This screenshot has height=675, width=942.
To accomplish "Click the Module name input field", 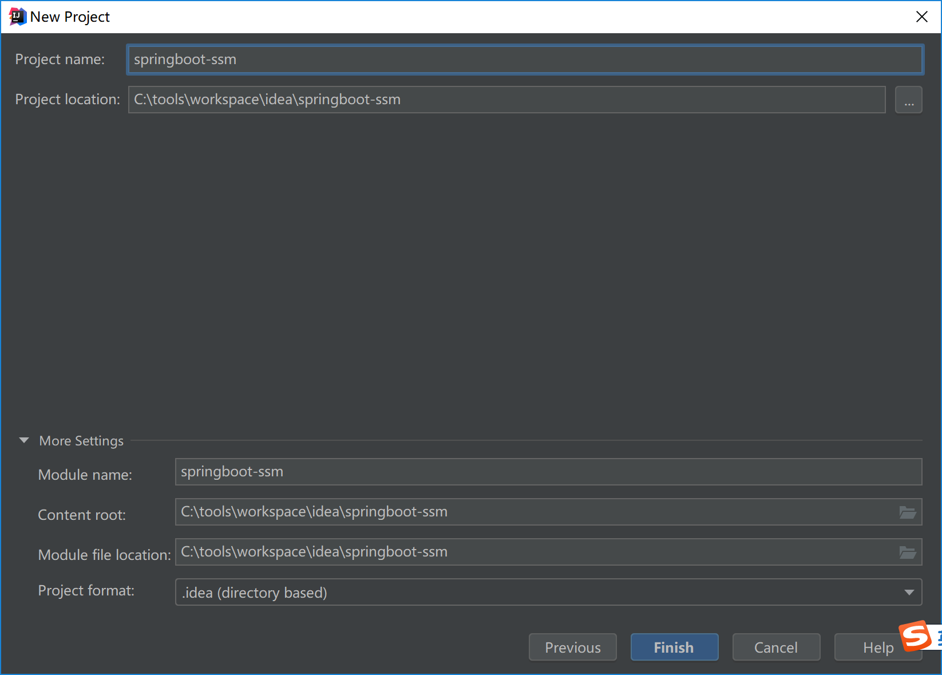I will [x=548, y=472].
